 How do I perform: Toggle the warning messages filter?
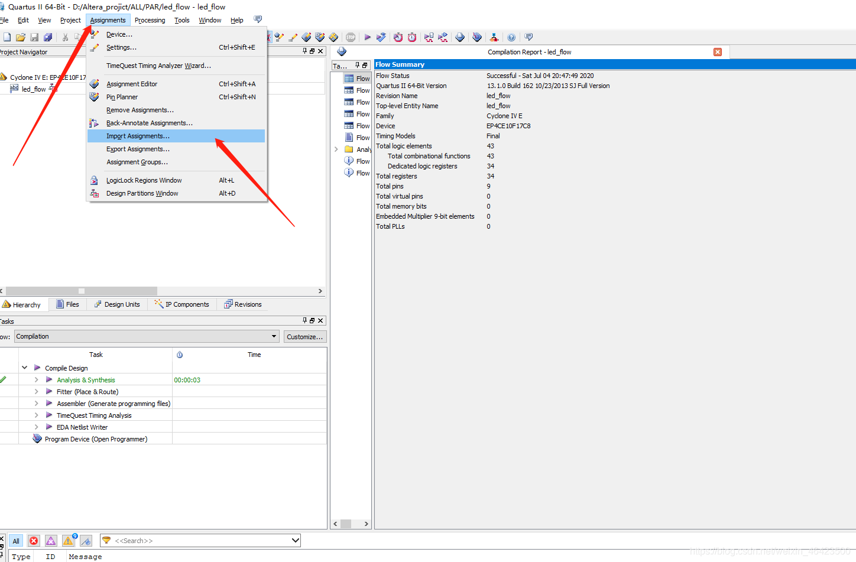point(69,541)
